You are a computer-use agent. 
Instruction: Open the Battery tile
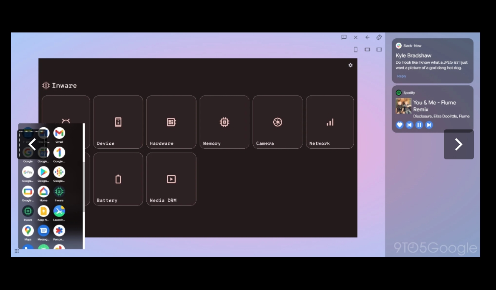point(118,179)
